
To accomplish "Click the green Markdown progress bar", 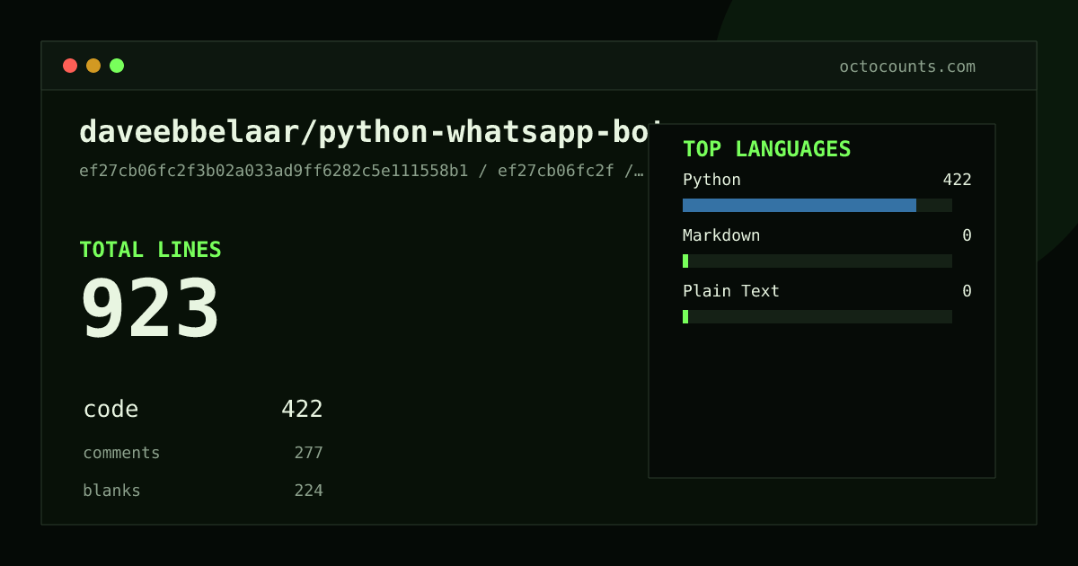I will [x=685, y=261].
